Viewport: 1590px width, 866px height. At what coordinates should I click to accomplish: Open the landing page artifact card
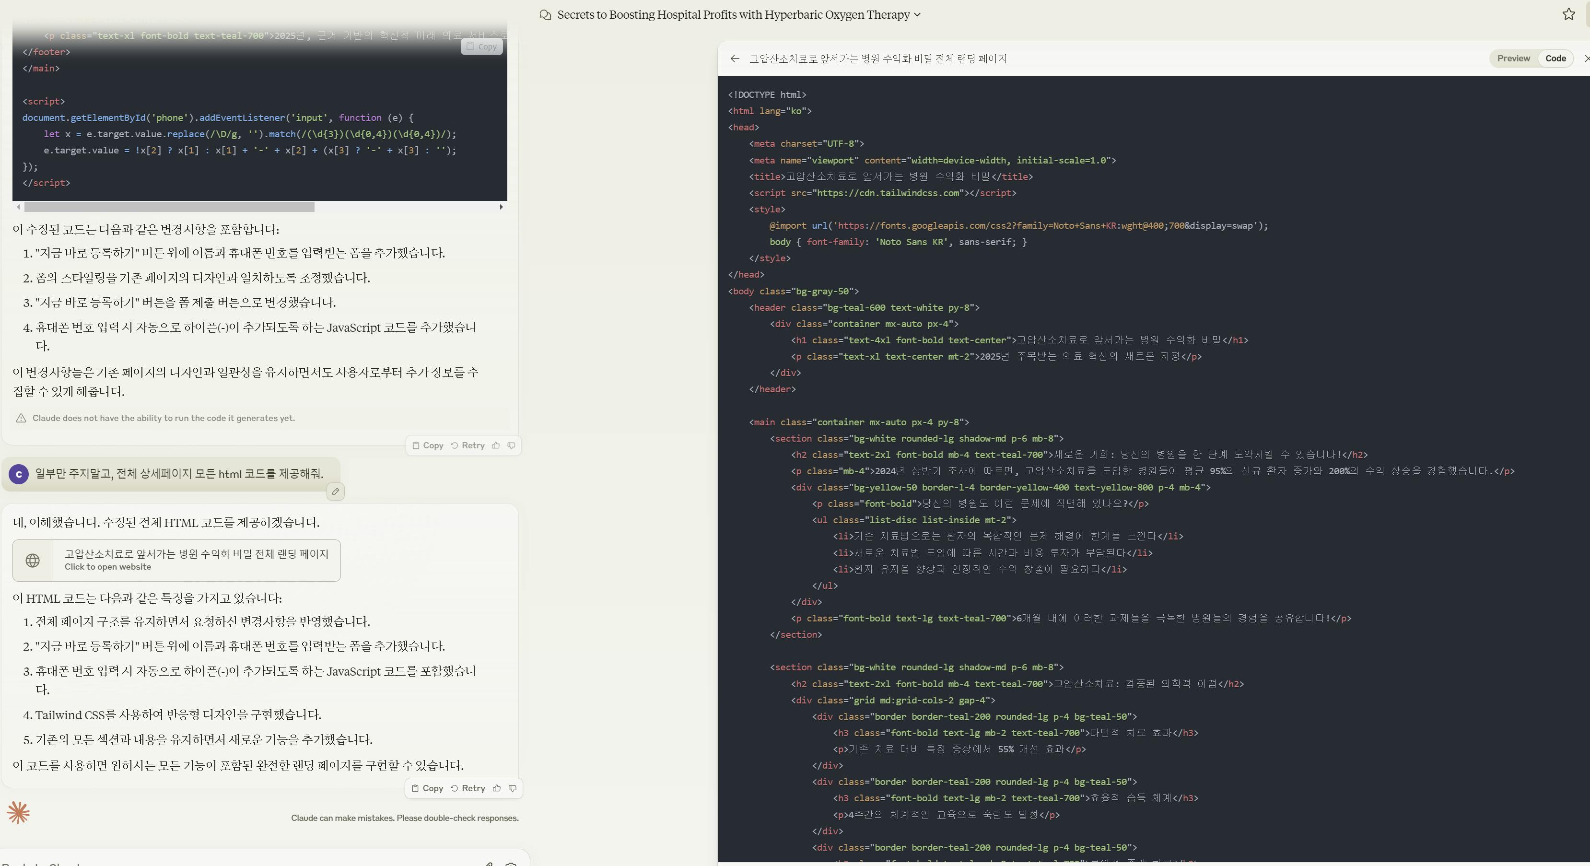[176, 561]
